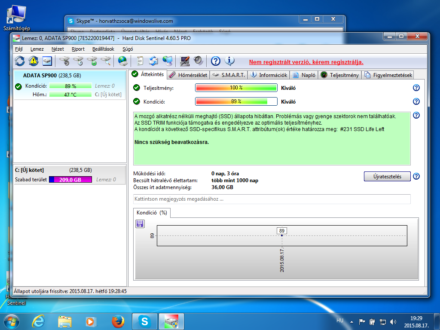Click the refresh icon with yellow warning triangle
This screenshot has height=330, width=440.
click(34, 61)
